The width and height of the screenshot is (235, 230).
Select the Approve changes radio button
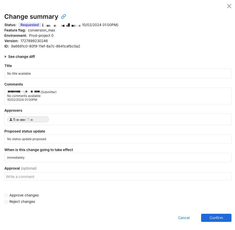point(6,195)
